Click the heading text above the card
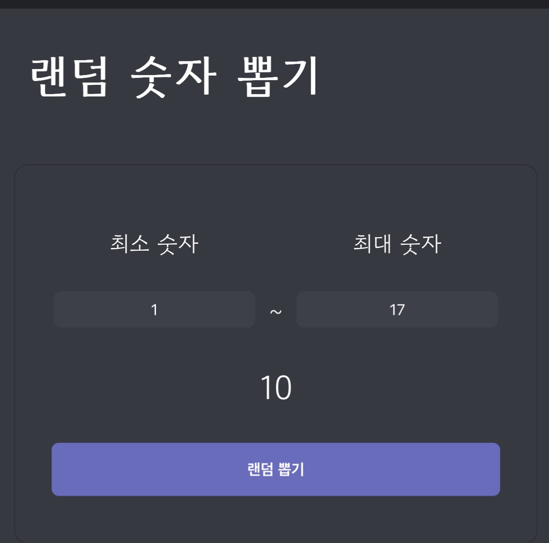Screen dimensions: 549x543 [x=174, y=76]
